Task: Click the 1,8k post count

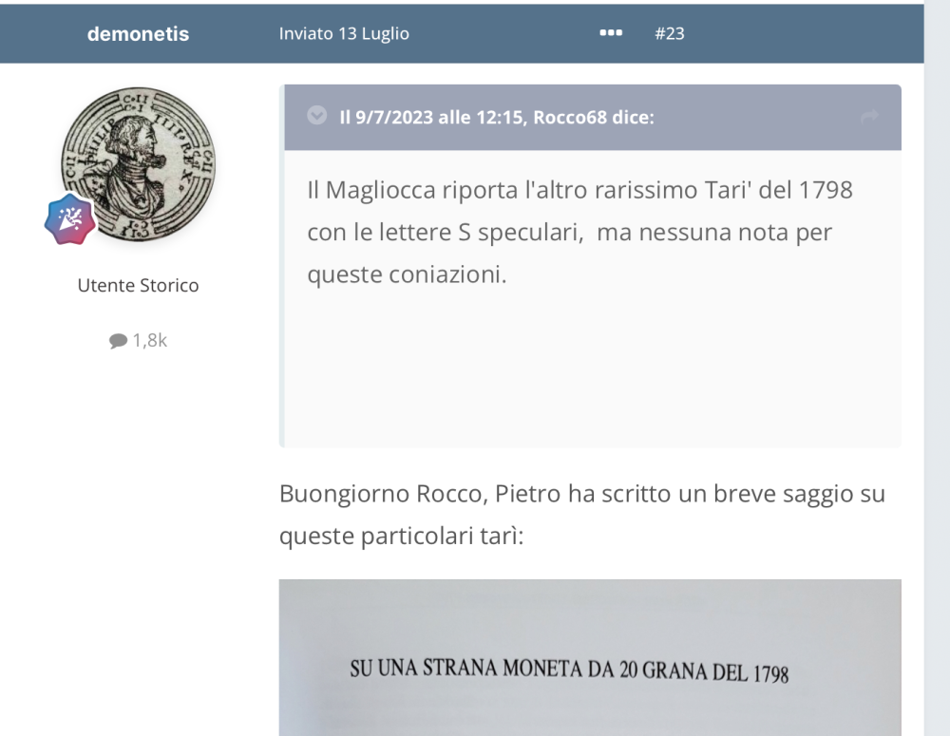Action: [x=149, y=341]
